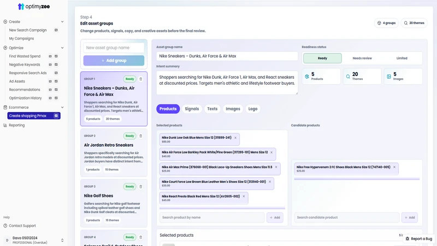Collapse the Optimize sidebar section

[x=62, y=48]
